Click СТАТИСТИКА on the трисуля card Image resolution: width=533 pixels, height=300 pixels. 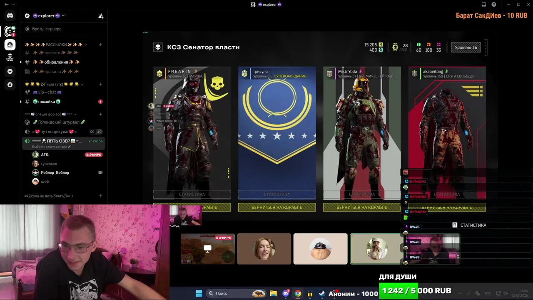coord(277,194)
